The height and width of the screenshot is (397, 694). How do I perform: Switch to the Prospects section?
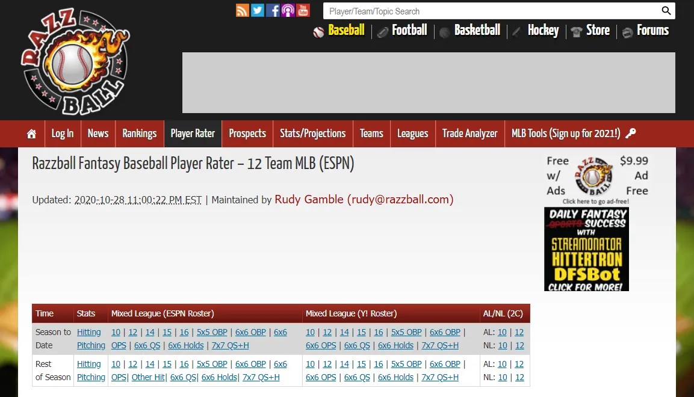[247, 134]
